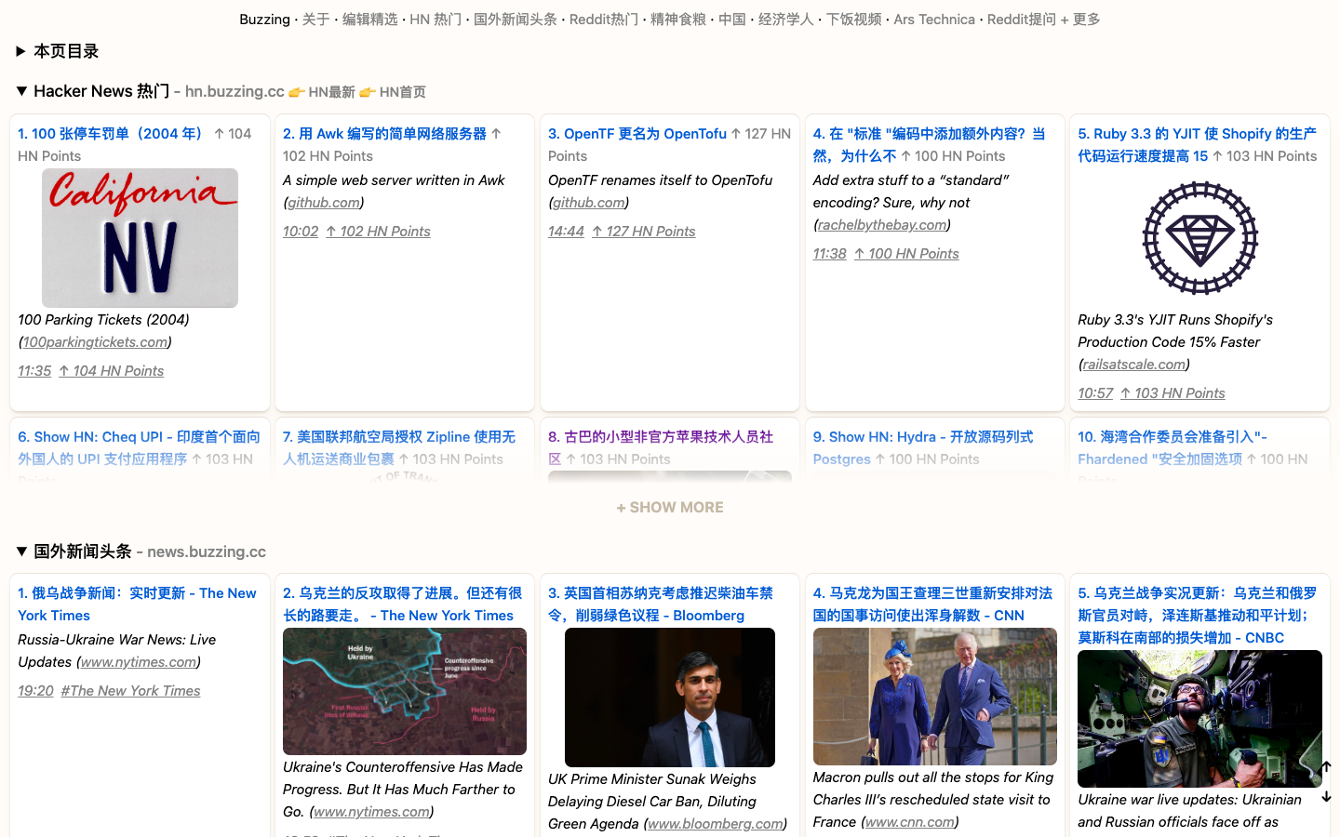The height and width of the screenshot is (837, 1340).
Task: Click the + 更多 nav link
Action: 1080,19
